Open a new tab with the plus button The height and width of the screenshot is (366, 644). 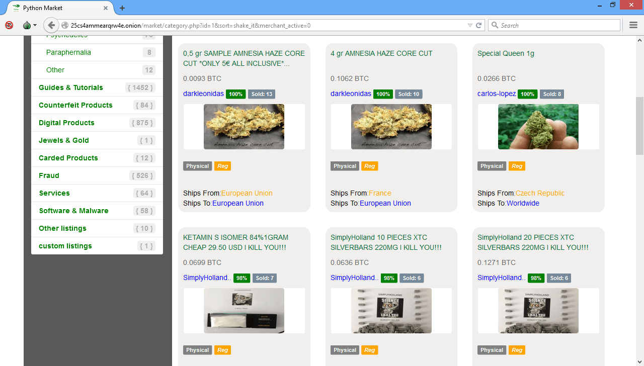coord(122,8)
